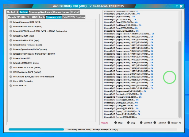Close the Android Utility PRO window
Viewport: 189px width, 137px height.
tap(181, 6)
